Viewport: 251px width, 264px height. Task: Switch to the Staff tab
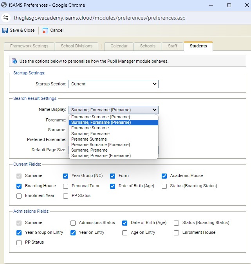click(x=172, y=46)
